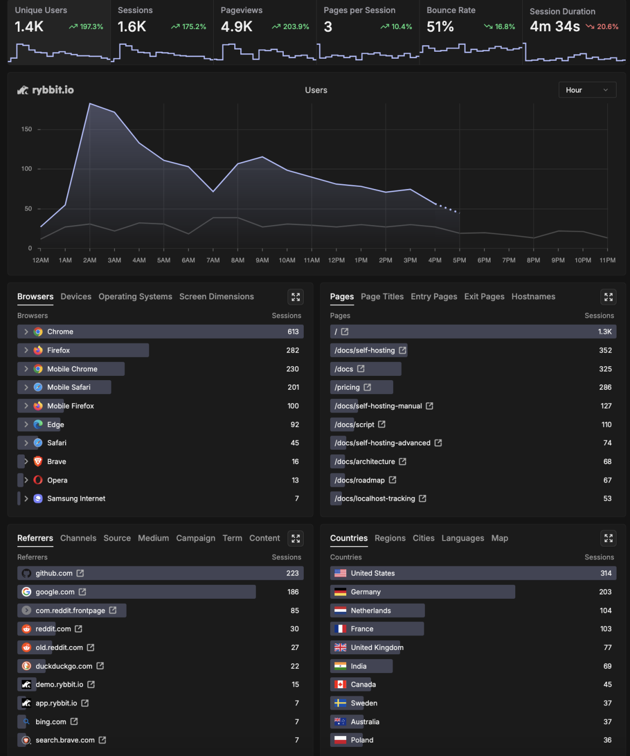Image resolution: width=630 pixels, height=756 pixels.
Task: Expand the Browsers panel to fullscreen
Action: coord(295,297)
